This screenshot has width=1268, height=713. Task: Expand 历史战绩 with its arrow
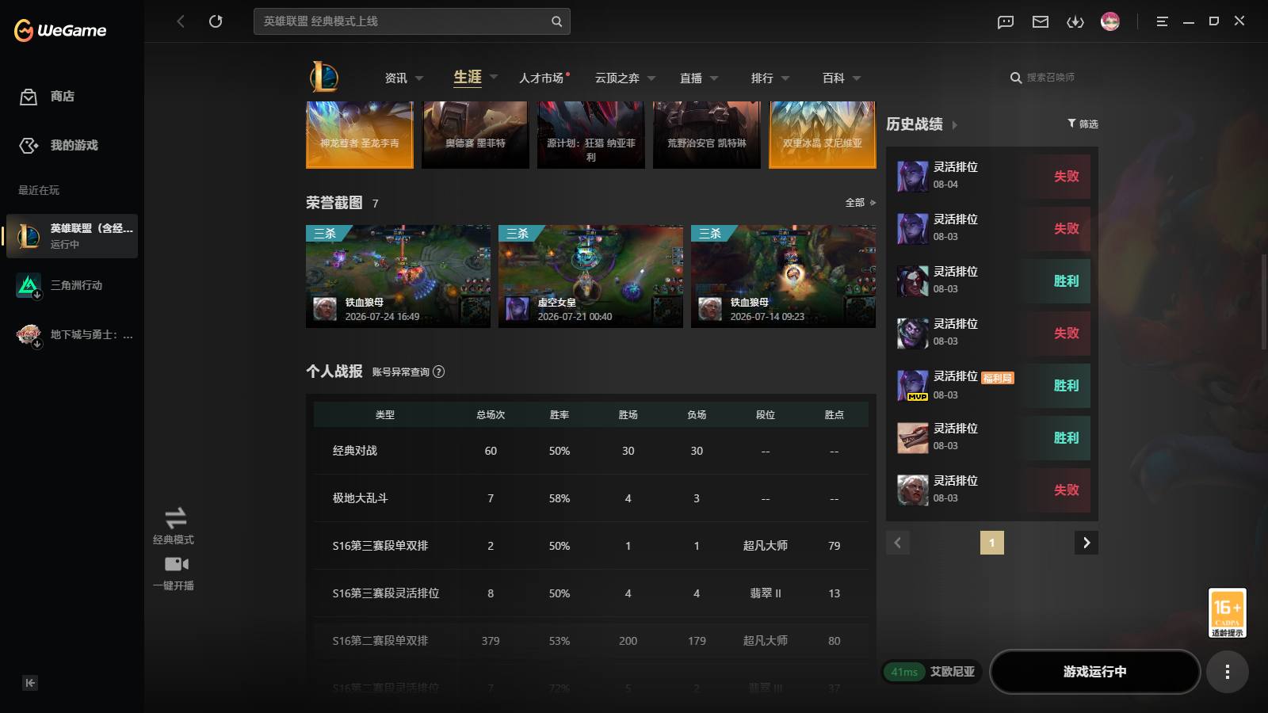click(954, 125)
